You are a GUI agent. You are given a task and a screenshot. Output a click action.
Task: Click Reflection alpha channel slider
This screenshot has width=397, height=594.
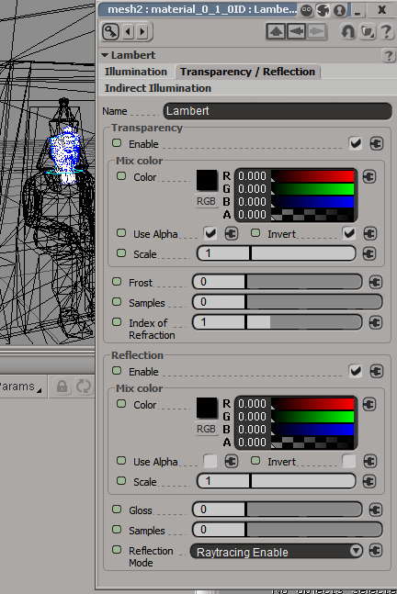pos(313,442)
